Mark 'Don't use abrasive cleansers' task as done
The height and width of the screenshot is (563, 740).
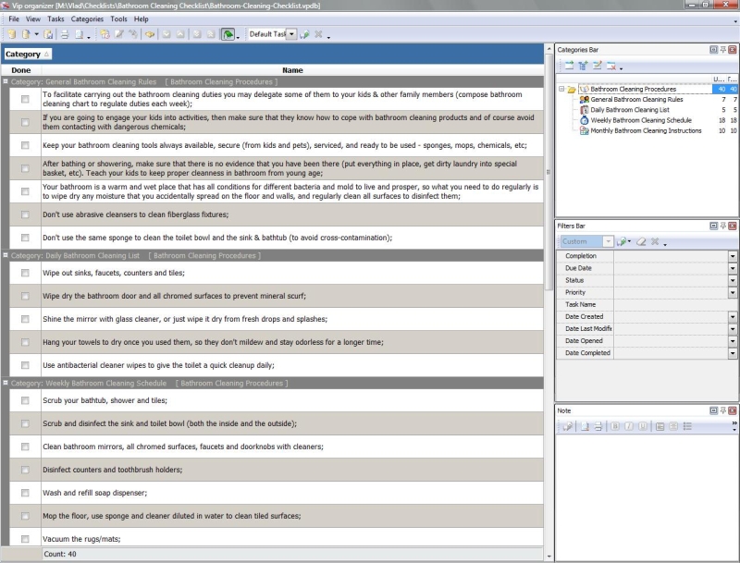click(25, 214)
